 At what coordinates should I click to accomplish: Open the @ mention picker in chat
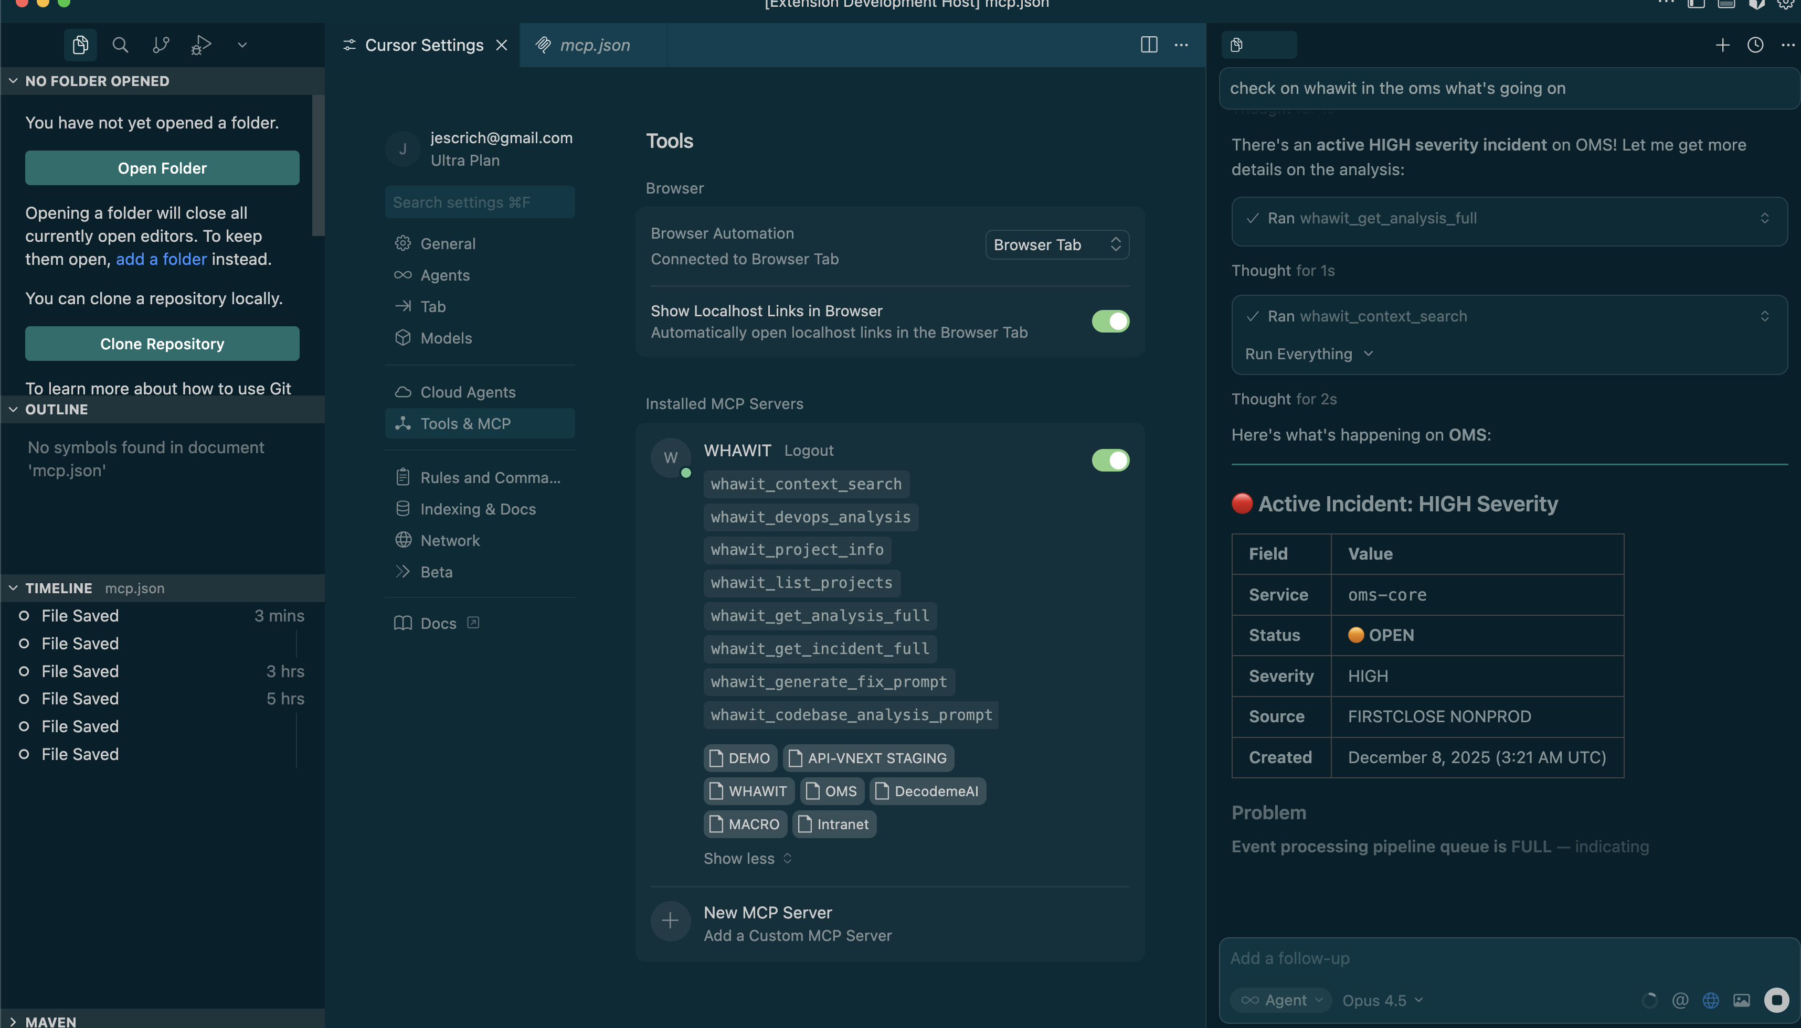tap(1680, 1000)
